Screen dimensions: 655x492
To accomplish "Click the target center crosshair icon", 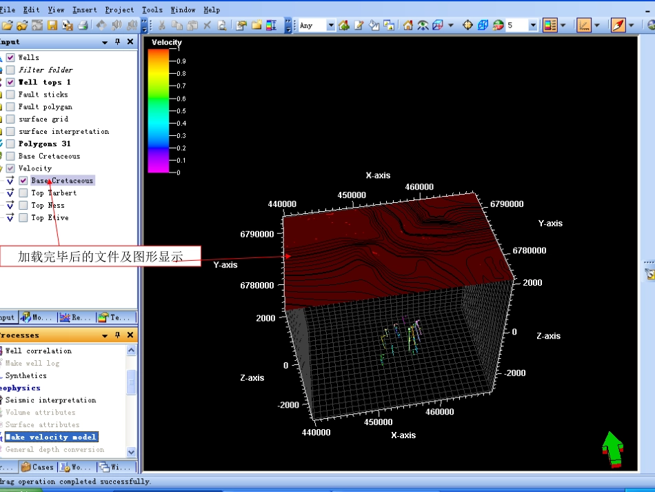I will pyautogui.click(x=467, y=26).
